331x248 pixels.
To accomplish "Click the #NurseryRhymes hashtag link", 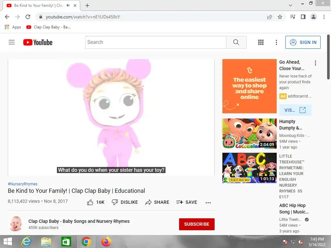I will (23, 184).
